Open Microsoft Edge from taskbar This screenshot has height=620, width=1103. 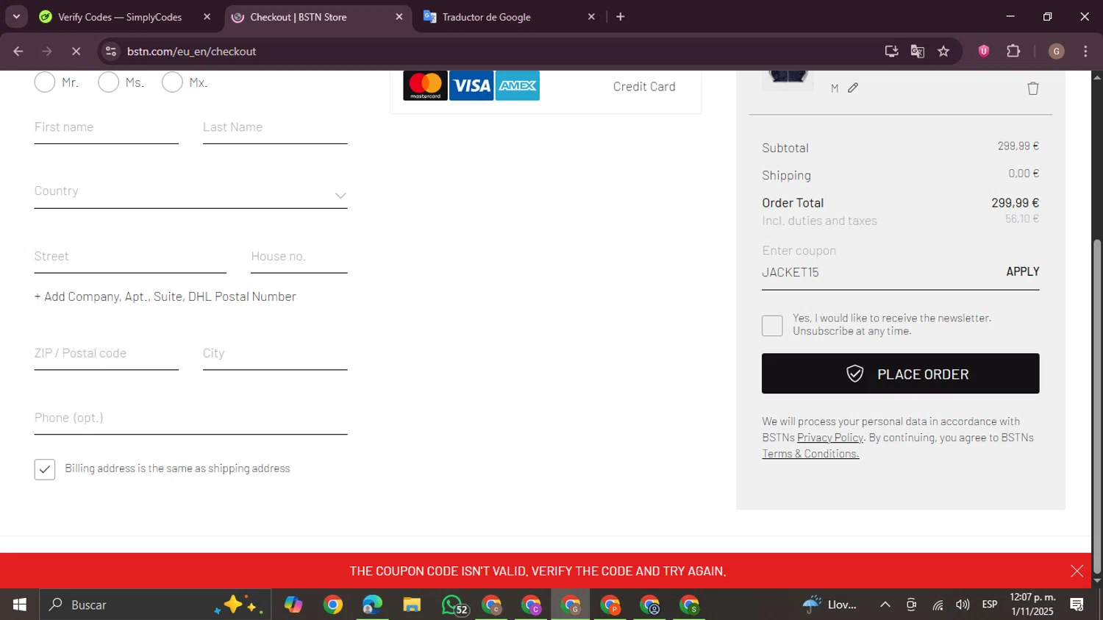click(x=372, y=605)
